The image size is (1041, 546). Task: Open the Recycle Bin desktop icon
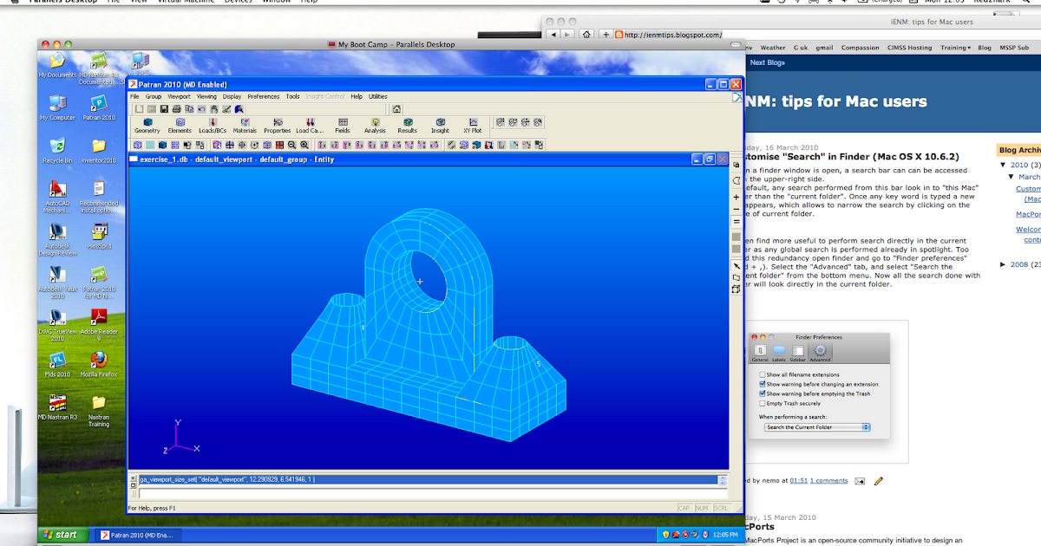click(x=57, y=150)
